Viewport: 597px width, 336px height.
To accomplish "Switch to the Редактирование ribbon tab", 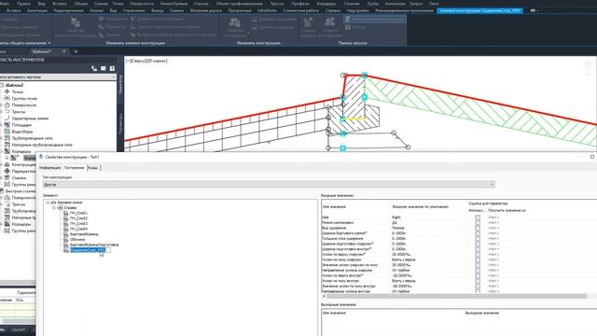I will 68,10.
